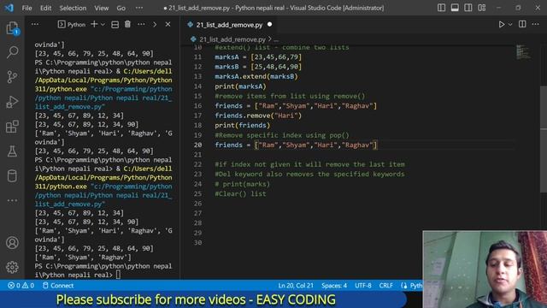Image resolution: width=547 pixels, height=308 pixels.
Task: Click on the print(marksA) line
Action: click(240, 86)
